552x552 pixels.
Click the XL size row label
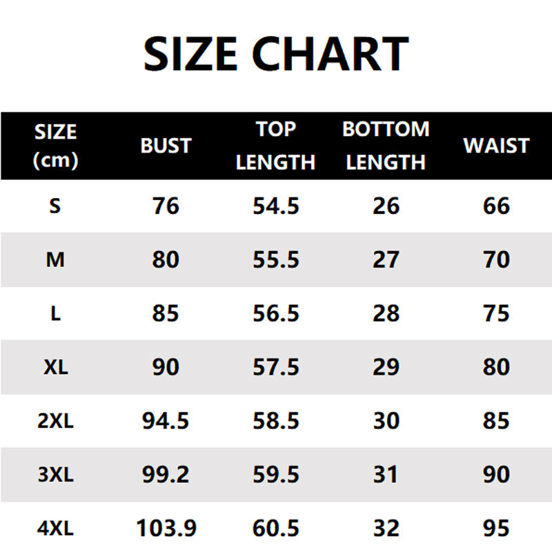click(x=55, y=367)
